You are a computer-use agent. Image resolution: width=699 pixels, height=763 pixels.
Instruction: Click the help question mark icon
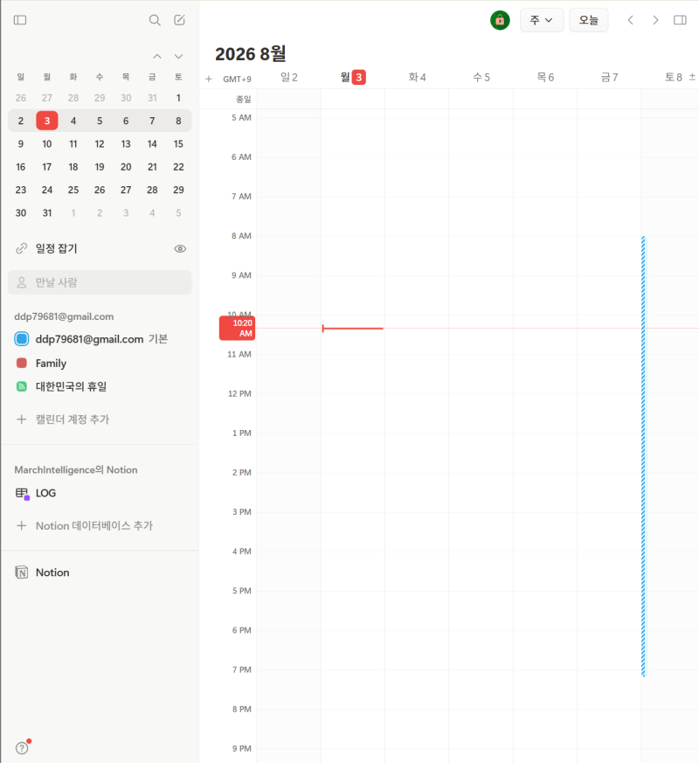pos(22,748)
